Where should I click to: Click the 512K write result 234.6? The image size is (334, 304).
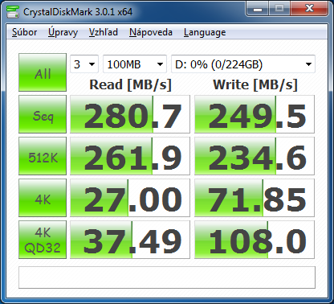tap(255, 156)
